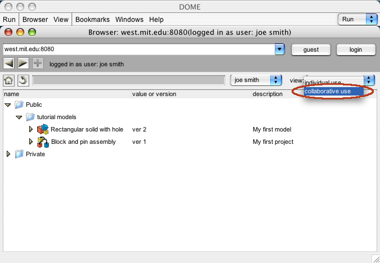This screenshot has height=263, width=380.
Task: Grab the window resize handle corner
Action: 375,259
